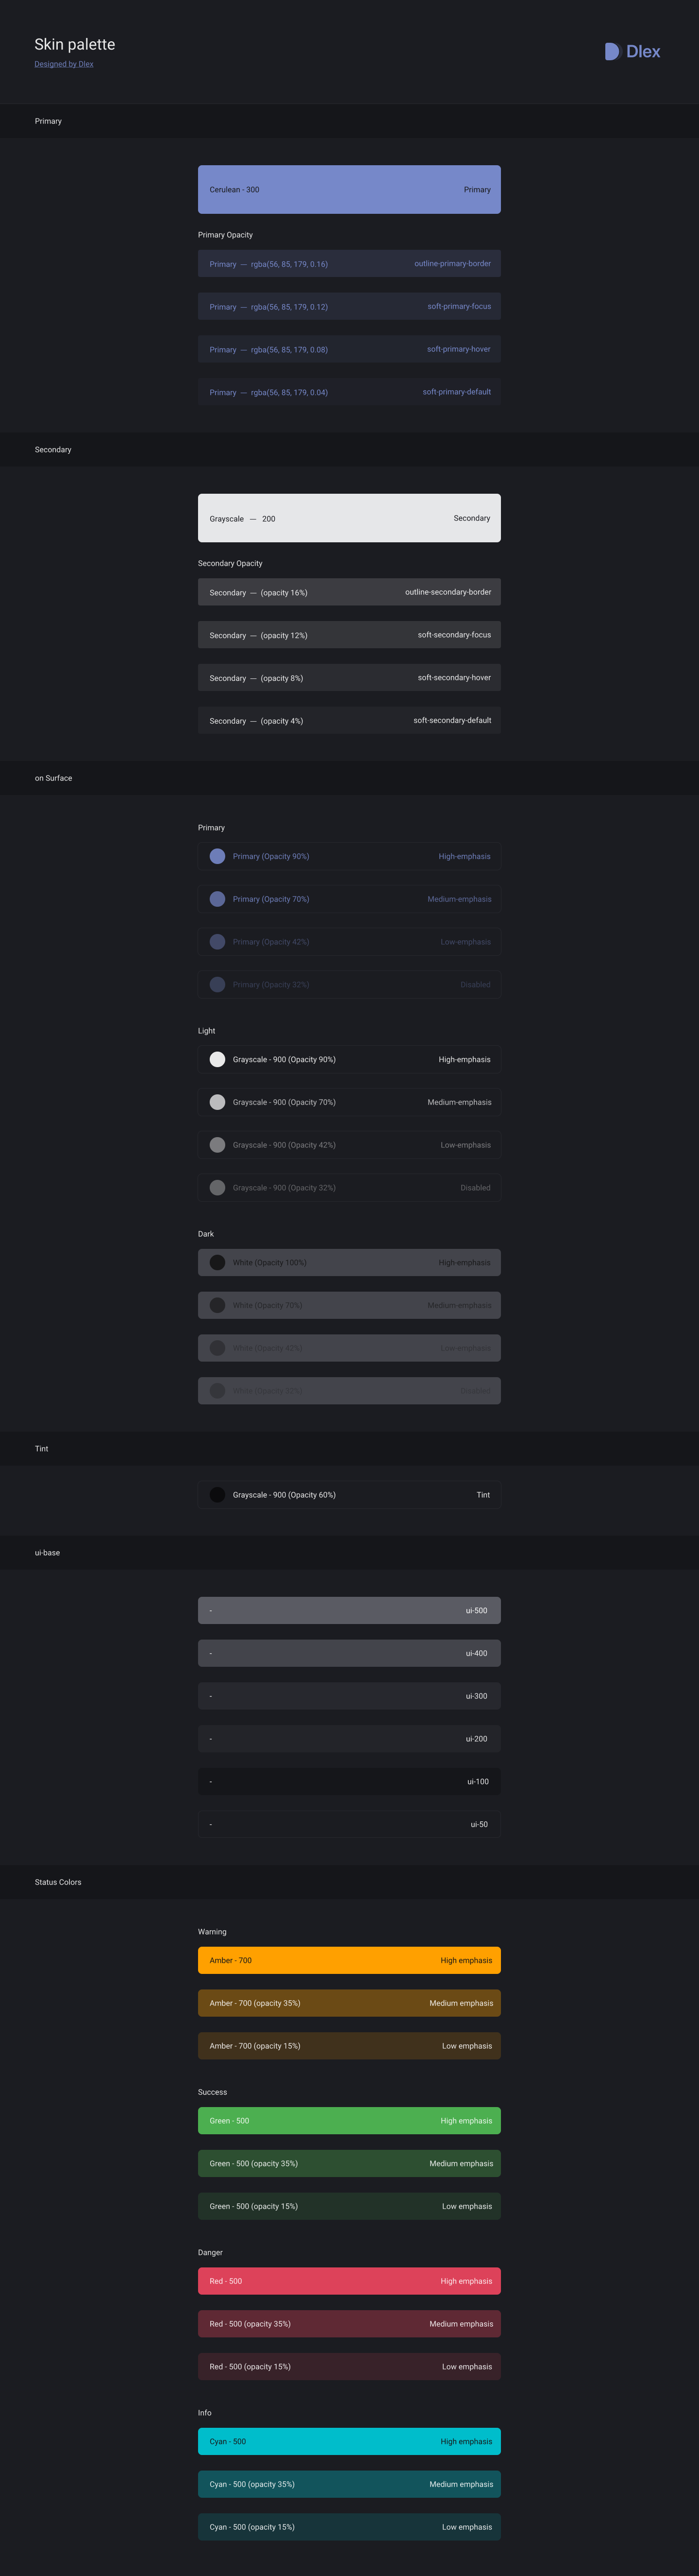Image resolution: width=699 pixels, height=2576 pixels.
Task: Select the Primary High-emphasis label
Action: click(x=465, y=856)
